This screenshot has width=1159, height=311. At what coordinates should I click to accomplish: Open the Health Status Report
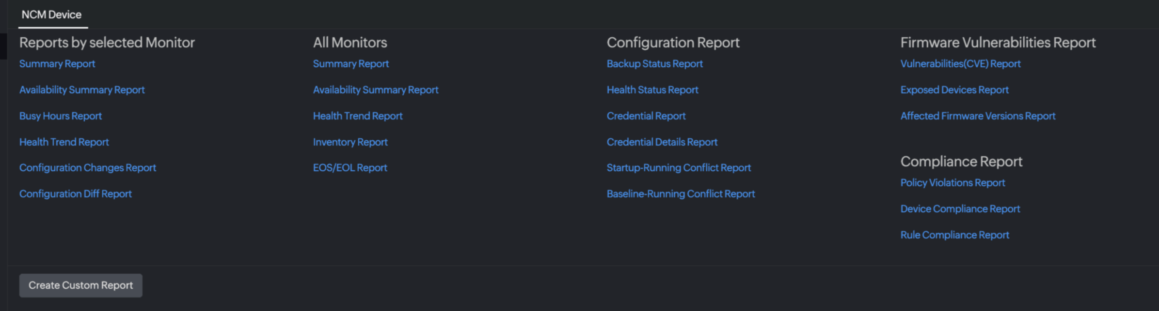pos(652,90)
